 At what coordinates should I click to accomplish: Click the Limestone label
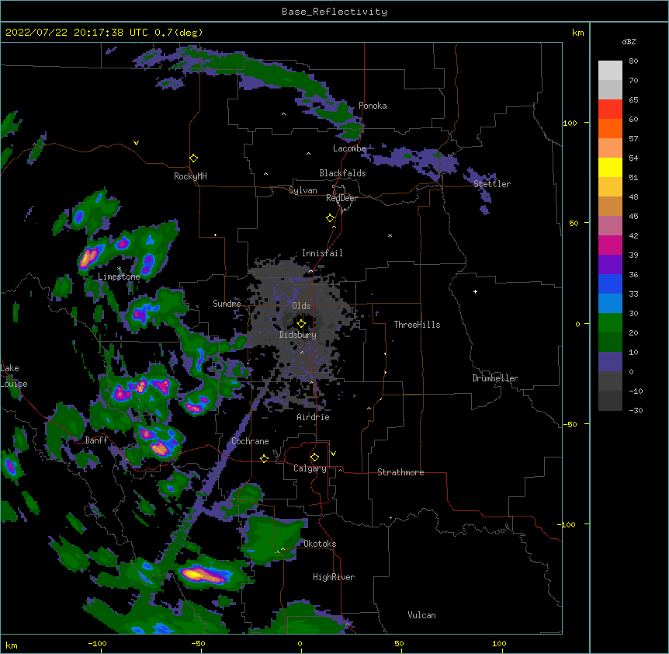tap(119, 277)
